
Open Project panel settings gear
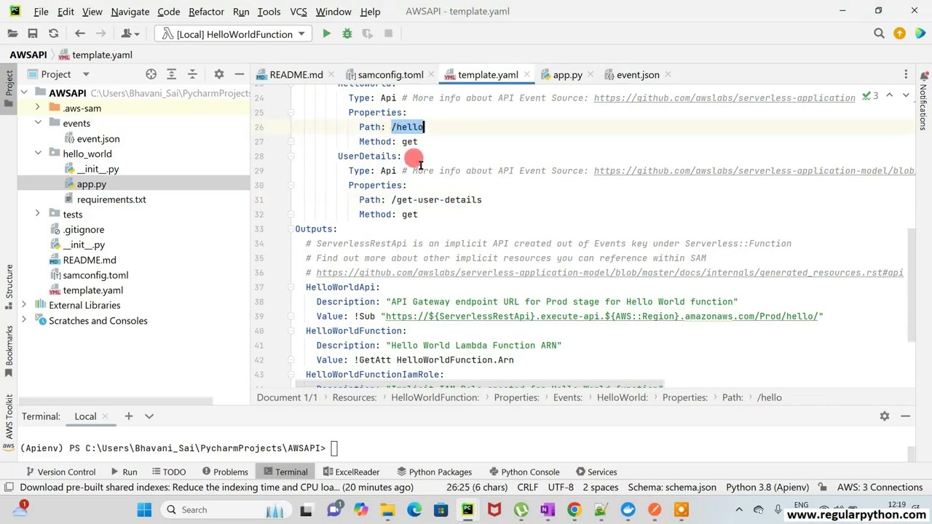[218, 74]
